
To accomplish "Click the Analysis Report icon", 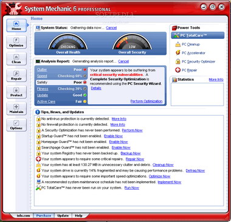I will pyautogui.click(x=38, y=61).
